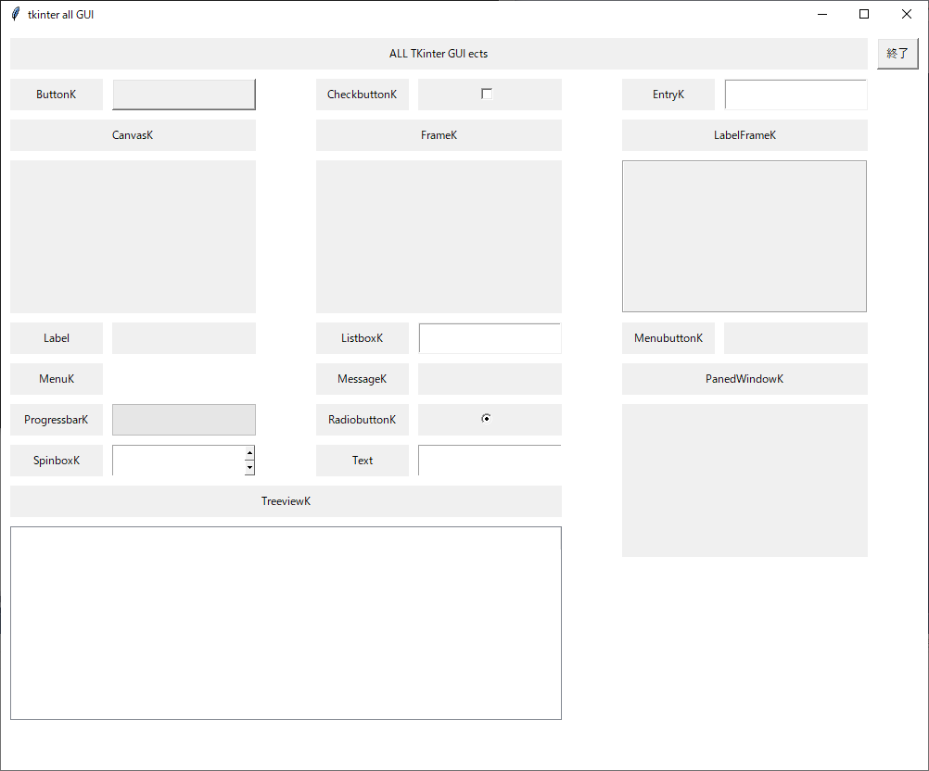Focus the entry field beside EntryK
Screen dimensions: 929x771
click(x=795, y=95)
